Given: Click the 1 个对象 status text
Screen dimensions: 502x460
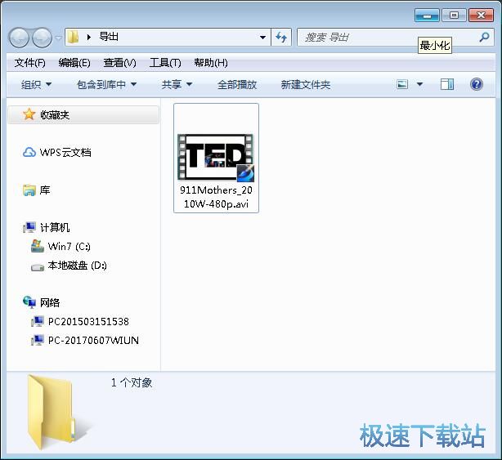Looking at the screenshot, I should [x=132, y=382].
